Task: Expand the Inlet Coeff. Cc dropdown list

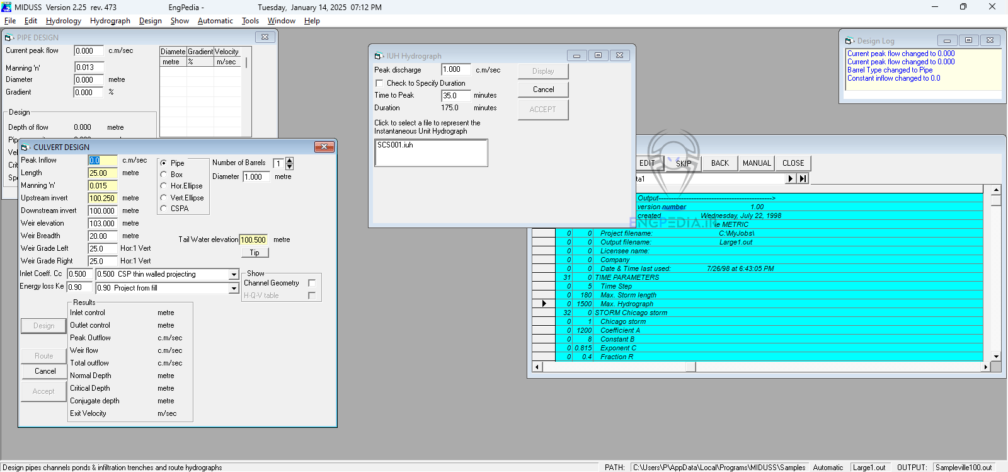Action: pyautogui.click(x=234, y=275)
